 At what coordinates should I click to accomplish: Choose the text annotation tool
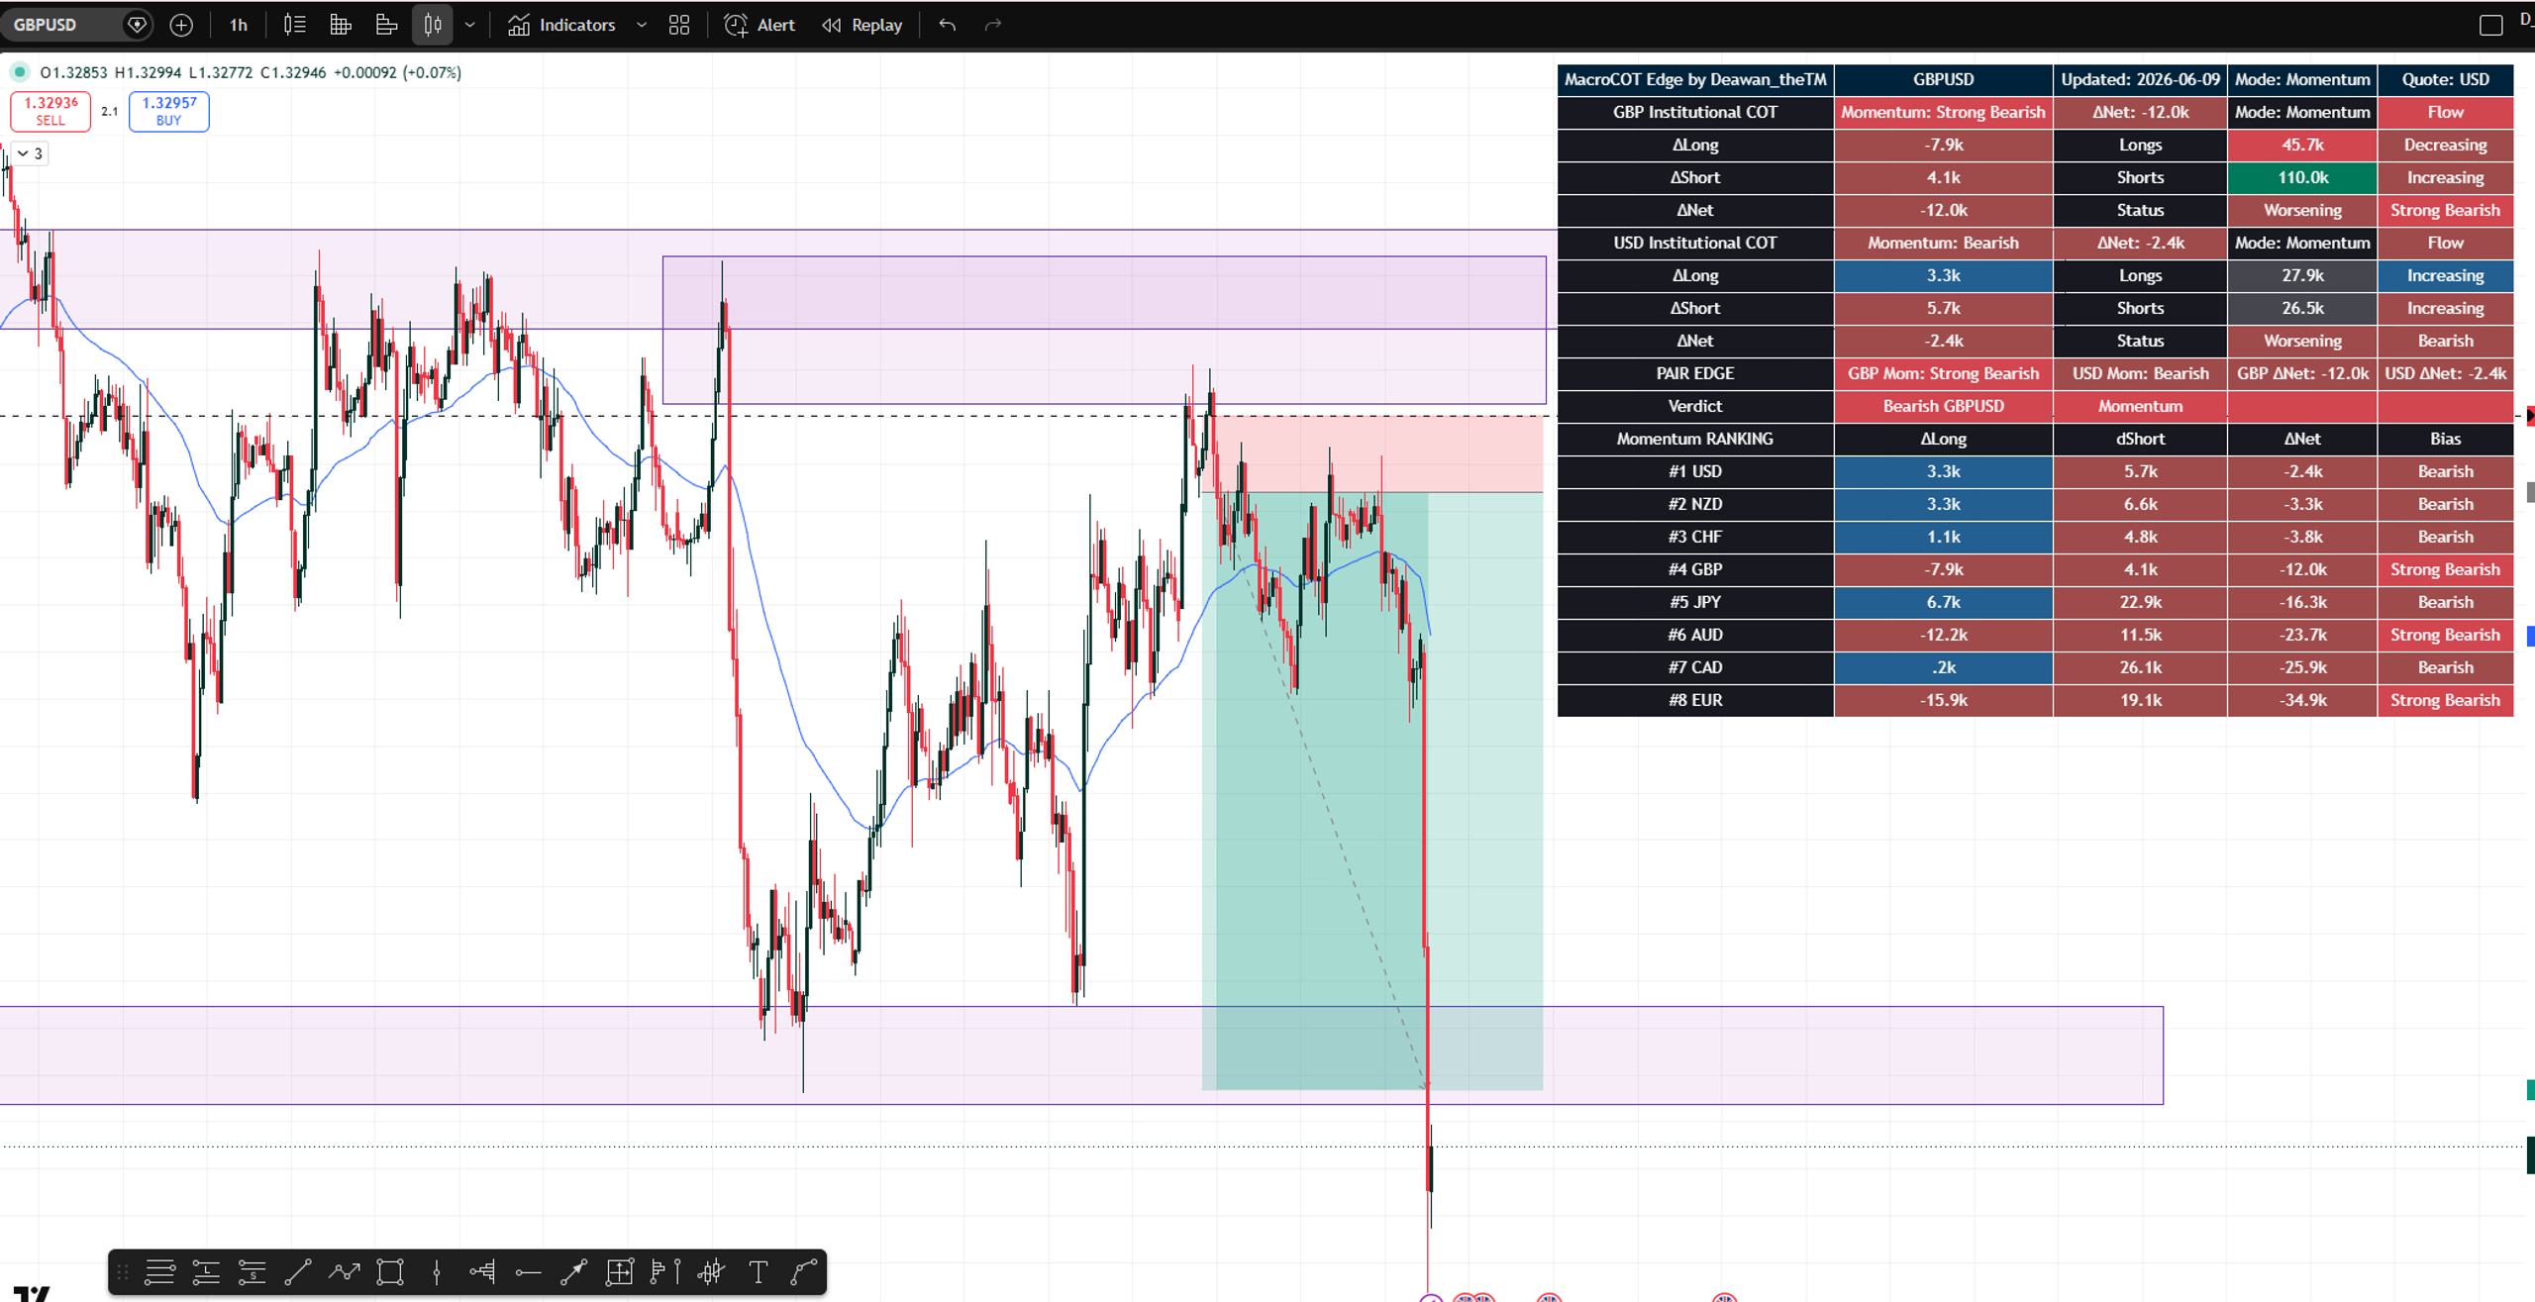click(759, 1271)
